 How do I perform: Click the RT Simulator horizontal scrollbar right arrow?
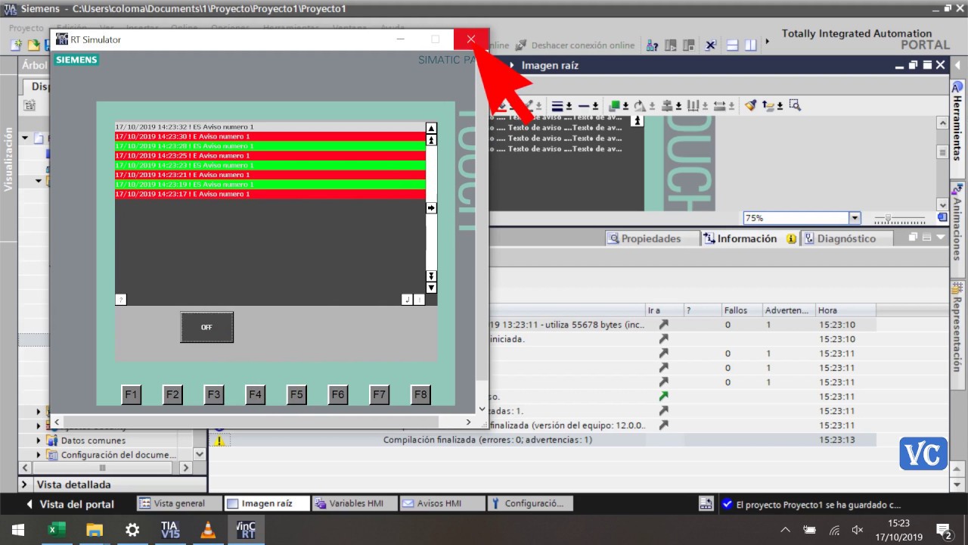click(468, 422)
